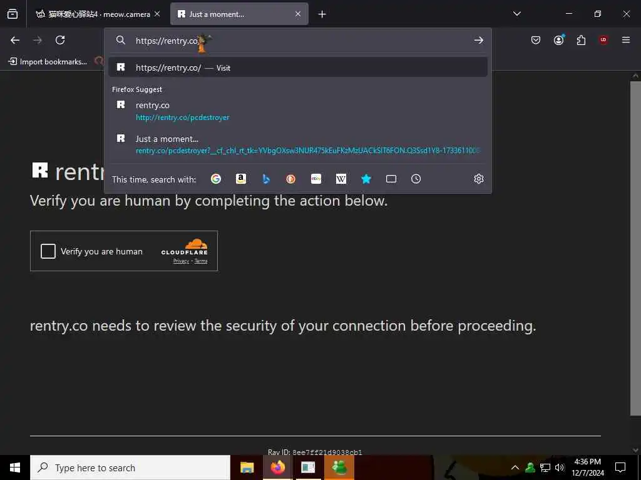This screenshot has width=641, height=480.
Task: Go back one page with the back arrow
Action: 15,40
